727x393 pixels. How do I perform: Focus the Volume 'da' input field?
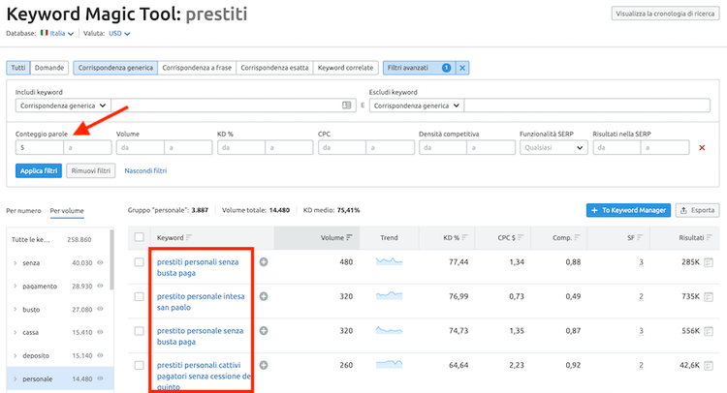pyautogui.click(x=140, y=148)
